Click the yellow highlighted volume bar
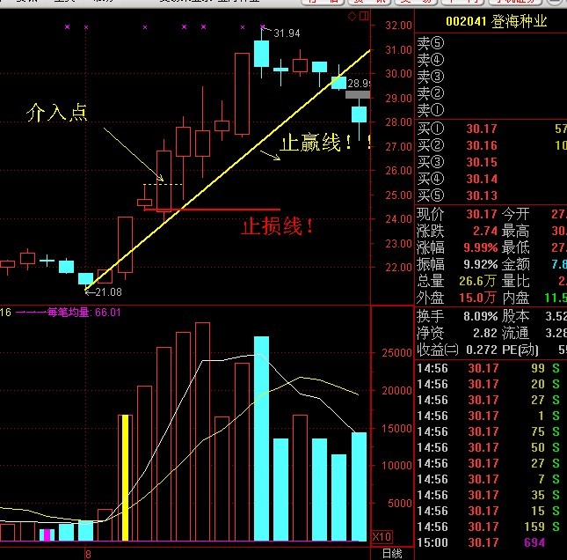The height and width of the screenshot is (560, 567). coord(125,478)
